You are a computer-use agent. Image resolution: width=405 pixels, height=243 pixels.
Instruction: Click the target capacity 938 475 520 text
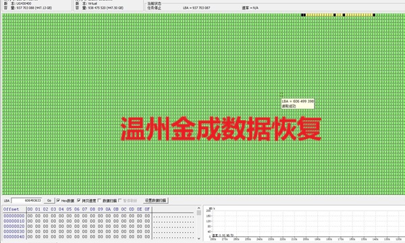point(106,8)
